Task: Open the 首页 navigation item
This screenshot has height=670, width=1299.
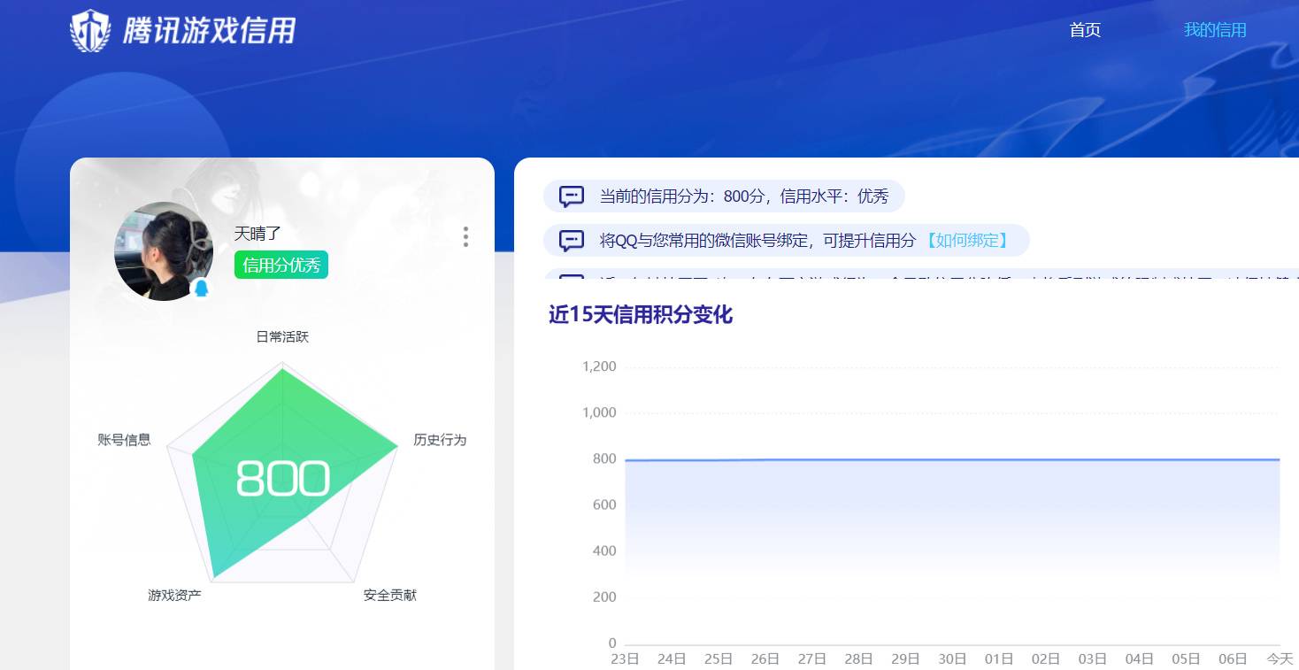Action: point(1085,30)
